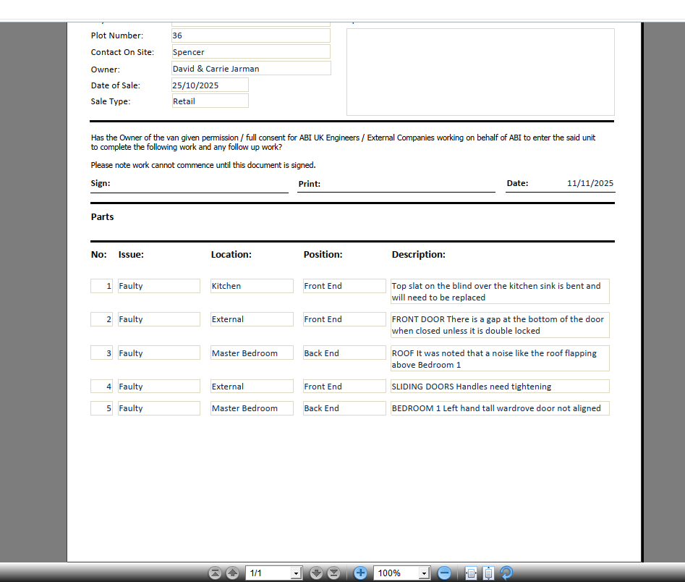Go to the previous page arrow
Screen dimensions: 685x582
[x=232, y=573]
